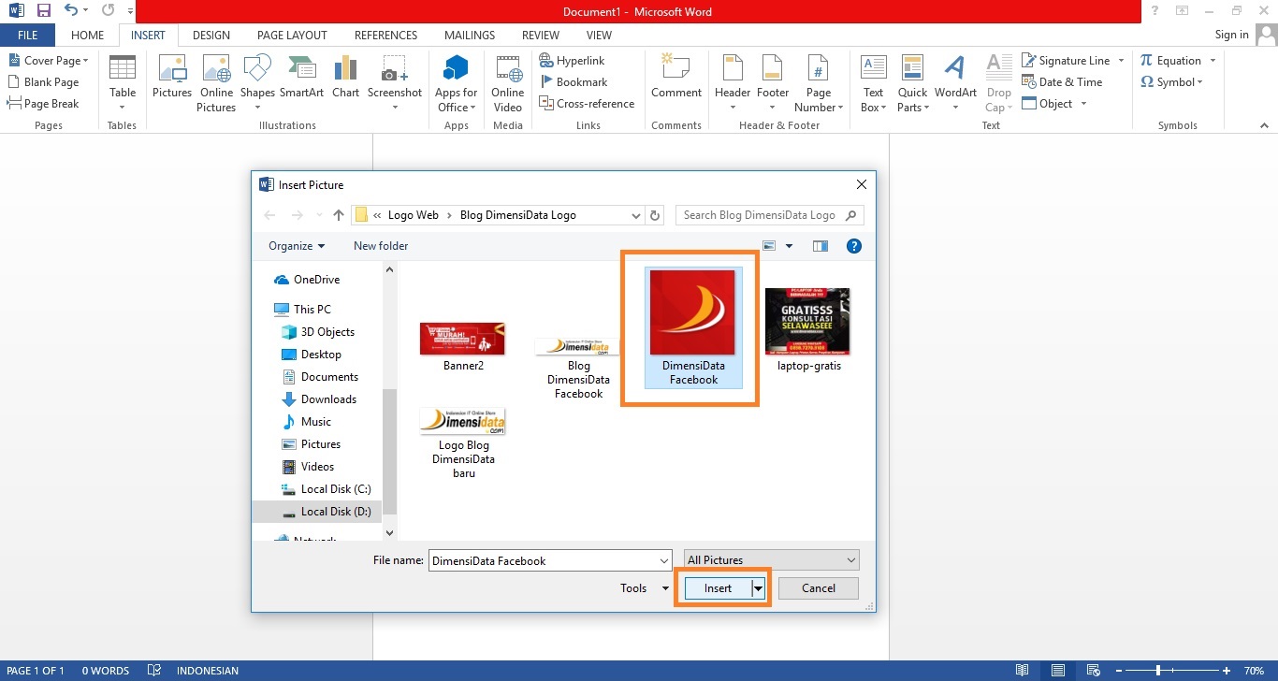Click the Pictures ribbon icon
The width and height of the screenshot is (1278, 681).
(172, 77)
